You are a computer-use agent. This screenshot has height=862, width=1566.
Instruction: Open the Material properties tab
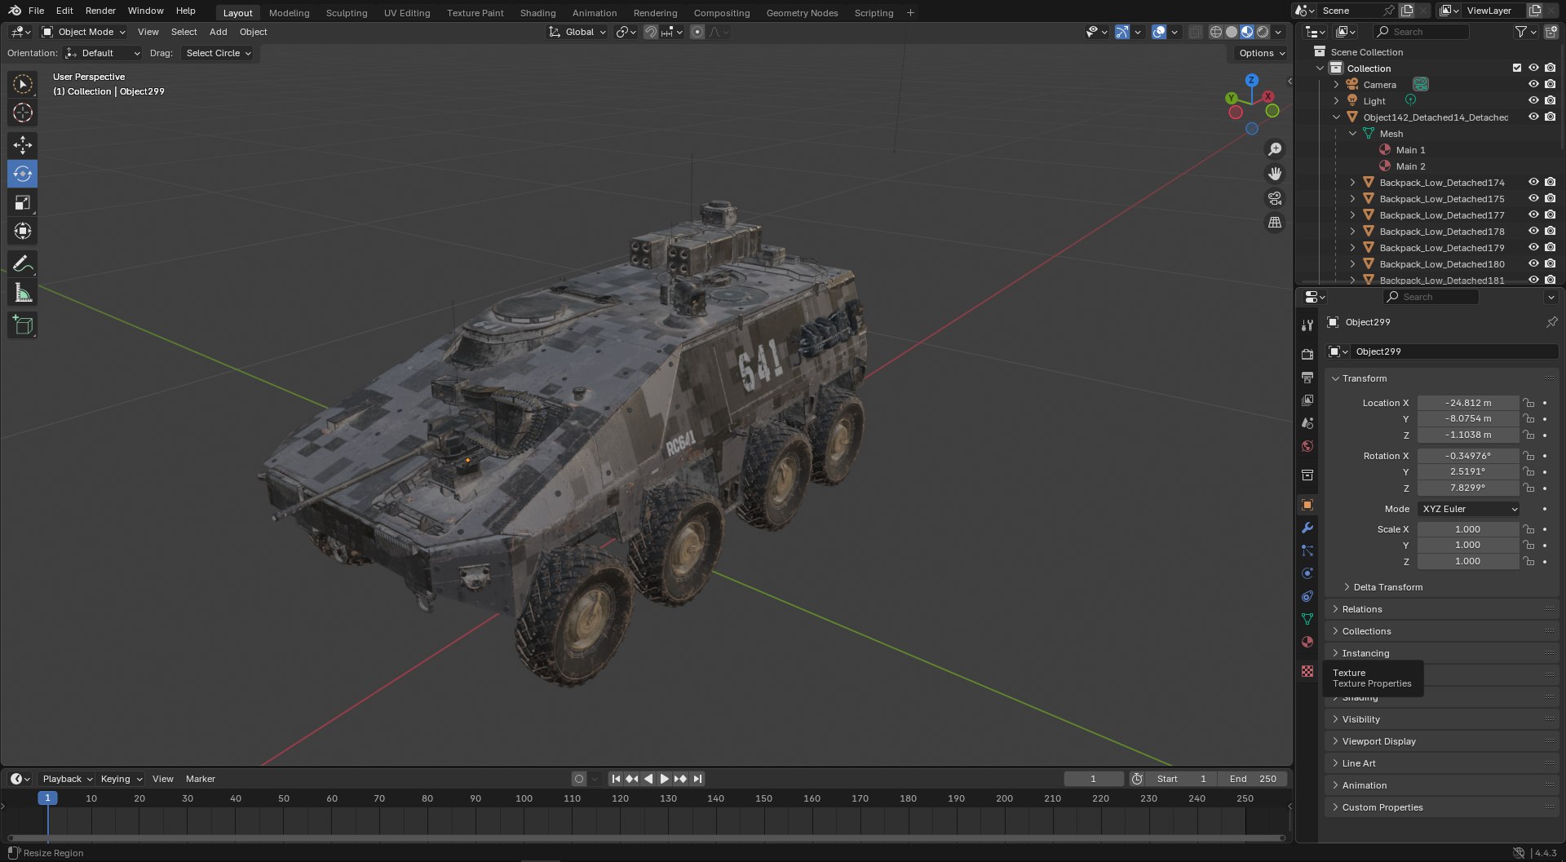pos(1307,642)
